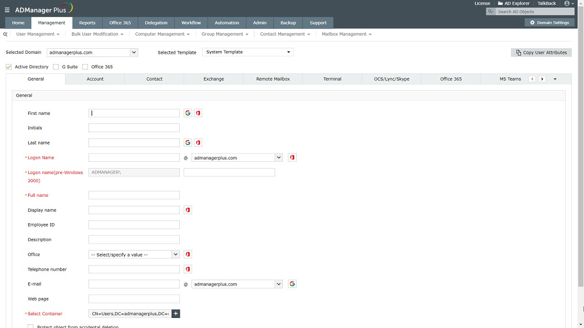Expand the Contact Management submenu
The height and width of the screenshot is (328, 584).
point(285,34)
